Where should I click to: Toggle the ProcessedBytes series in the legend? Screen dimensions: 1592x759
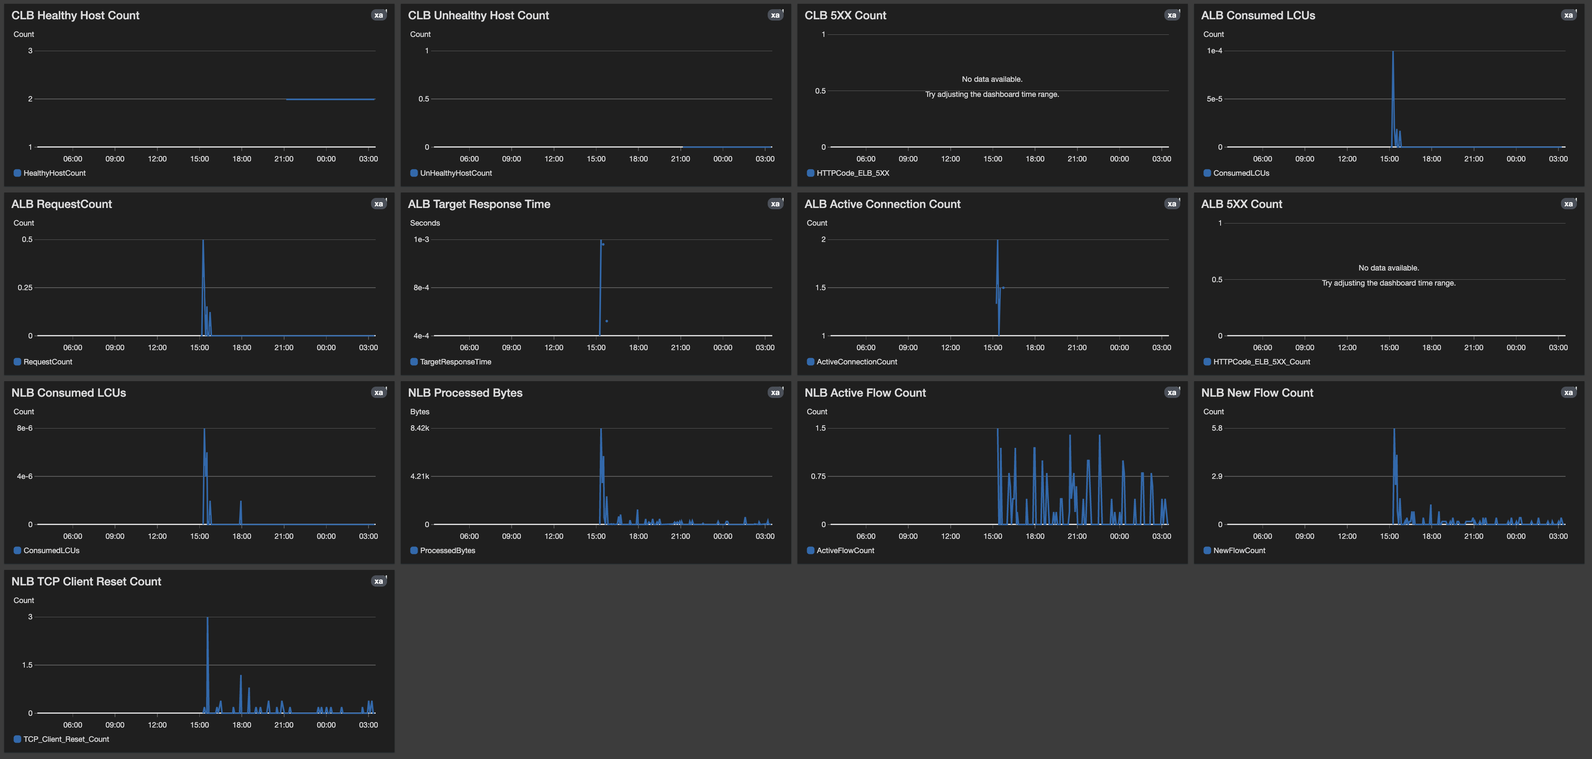pos(447,550)
